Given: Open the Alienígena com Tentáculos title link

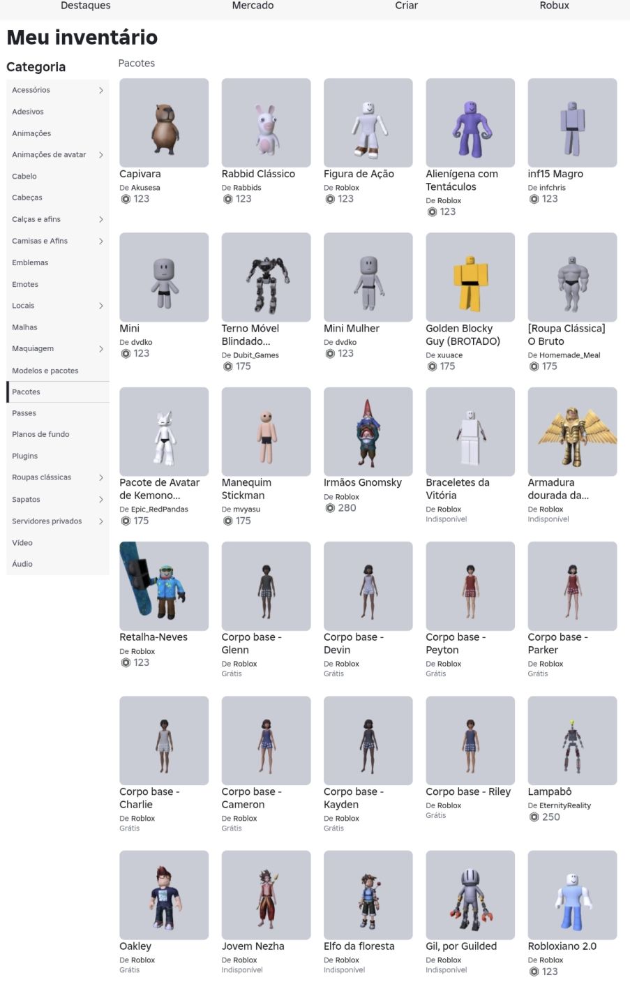Looking at the screenshot, I should point(462,180).
